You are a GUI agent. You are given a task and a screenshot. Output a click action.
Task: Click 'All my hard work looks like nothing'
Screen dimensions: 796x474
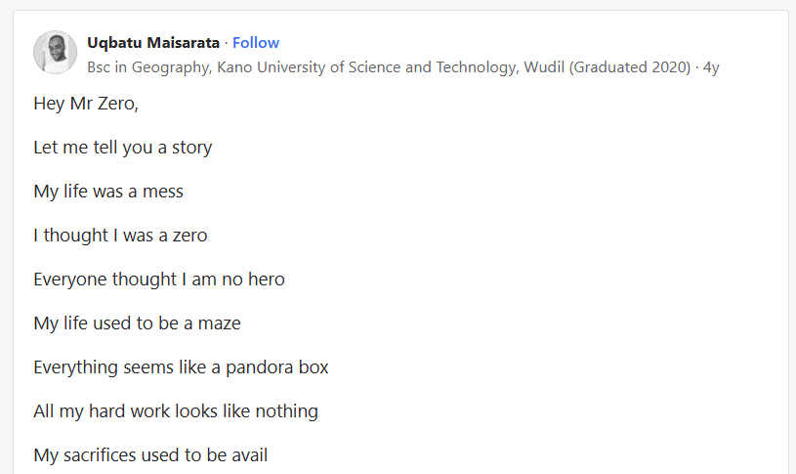(176, 411)
